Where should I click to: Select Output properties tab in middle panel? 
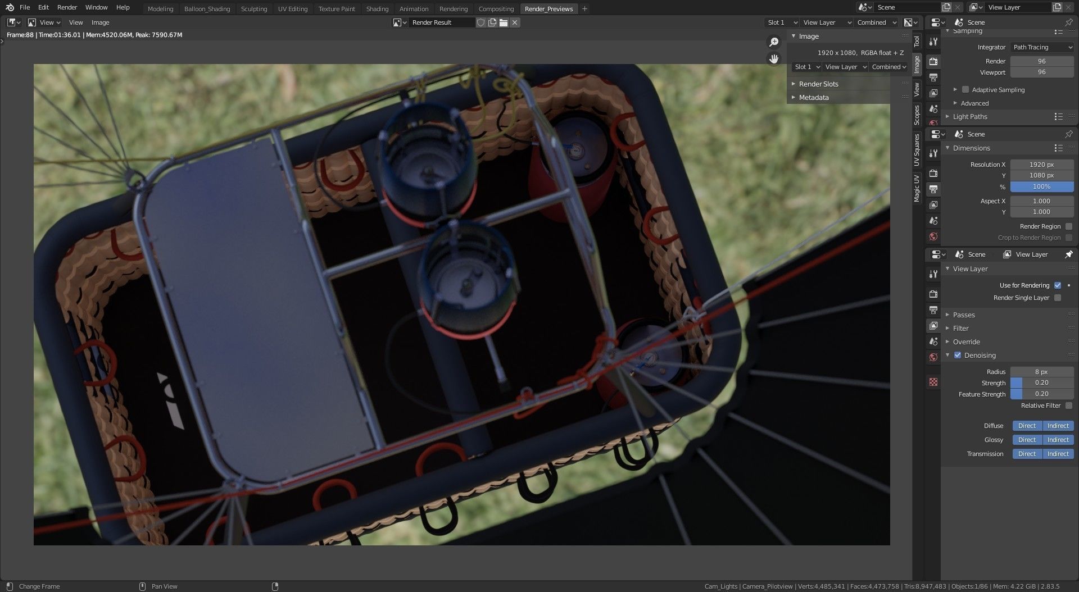click(x=933, y=189)
